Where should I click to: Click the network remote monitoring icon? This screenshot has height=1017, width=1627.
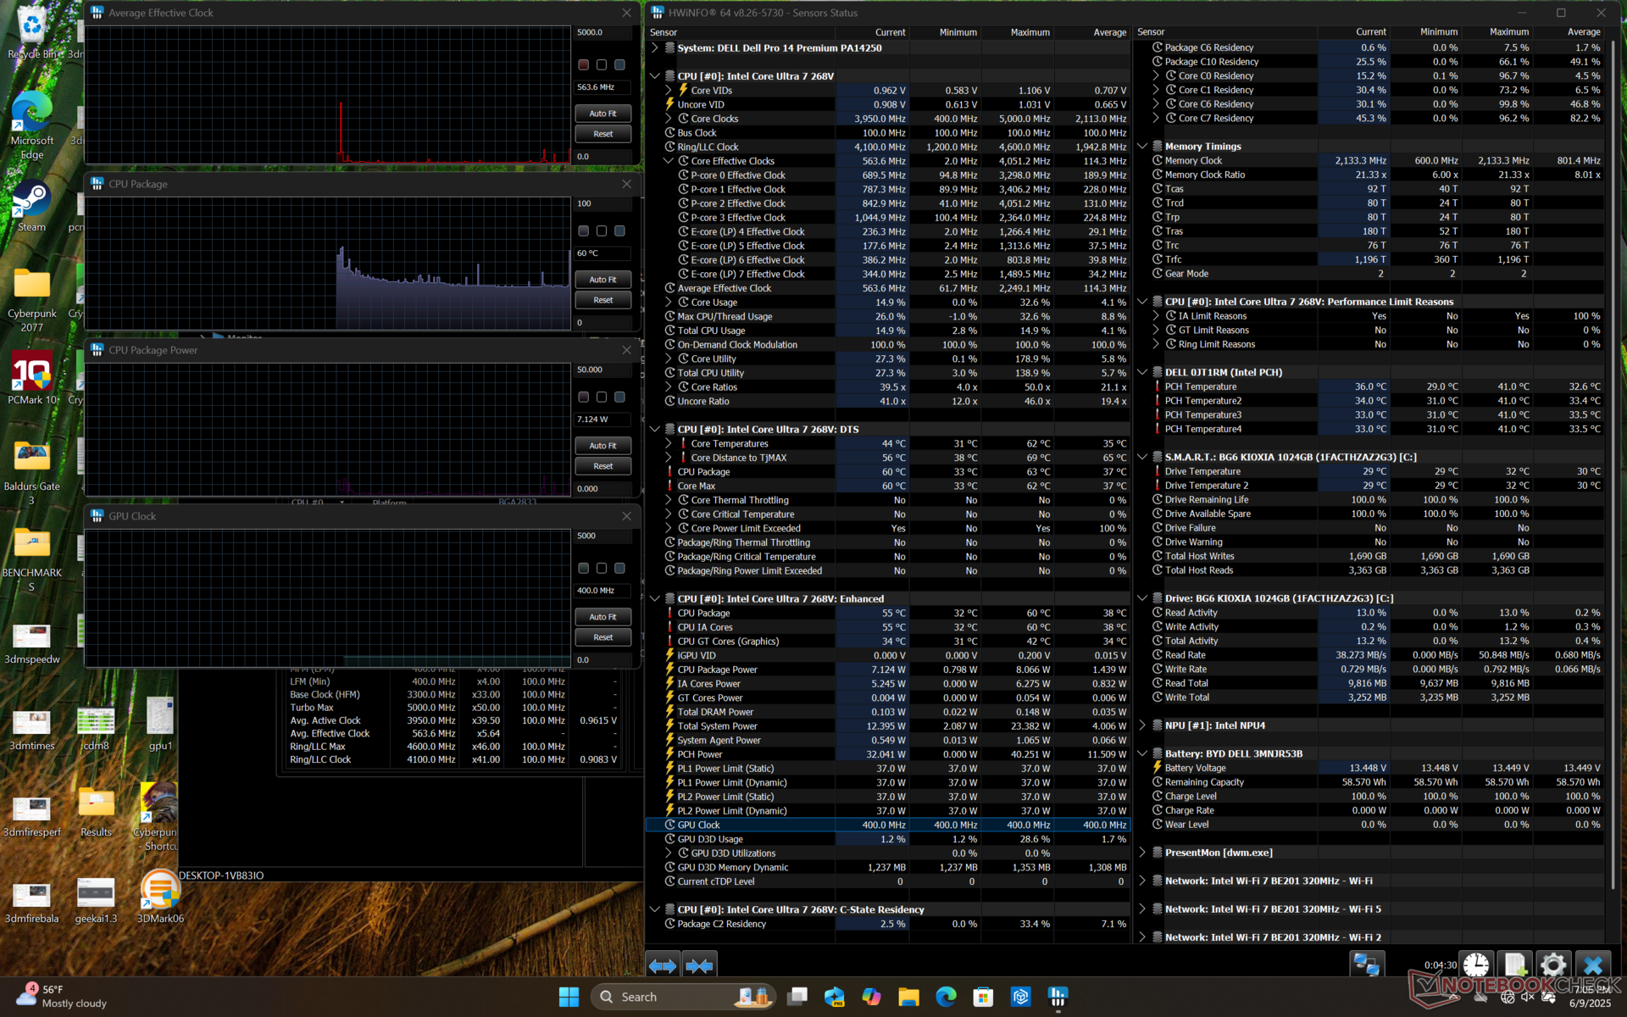1366,964
